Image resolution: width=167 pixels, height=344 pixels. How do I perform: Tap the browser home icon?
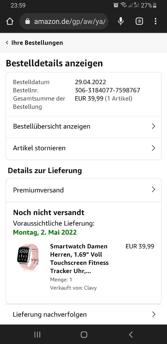click(x=10, y=21)
